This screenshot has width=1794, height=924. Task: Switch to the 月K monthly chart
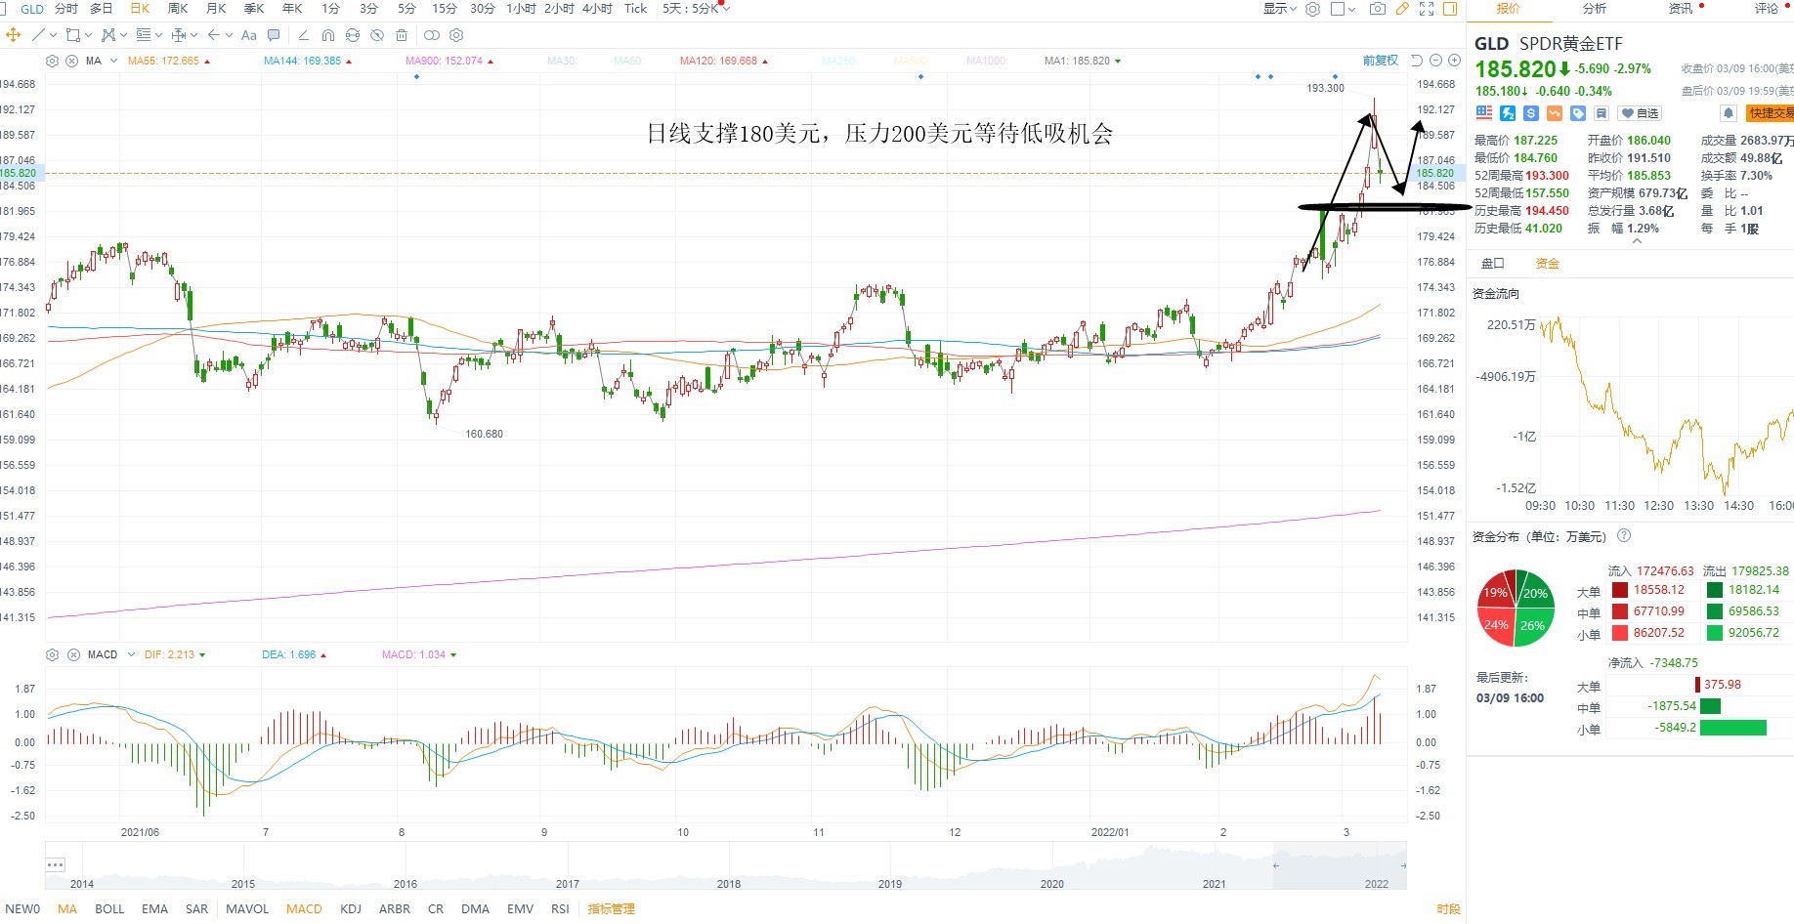217,9
